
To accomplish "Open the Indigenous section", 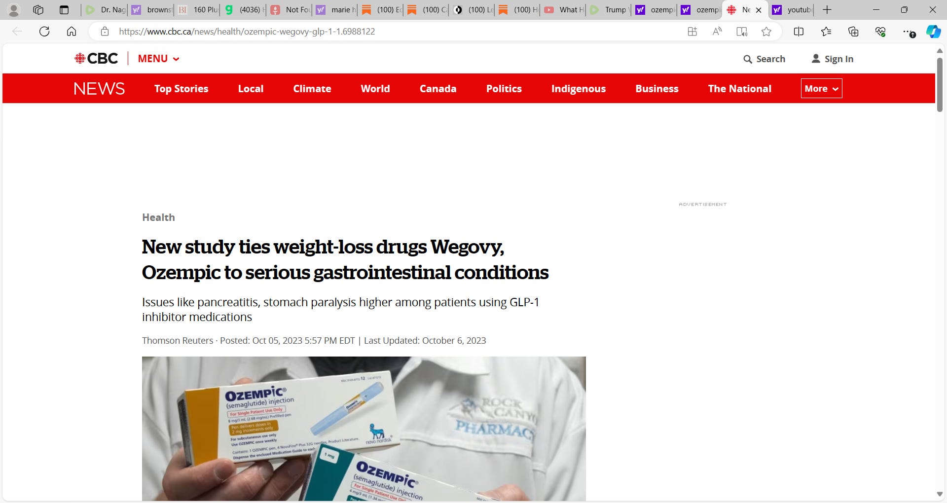I will click(x=579, y=89).
